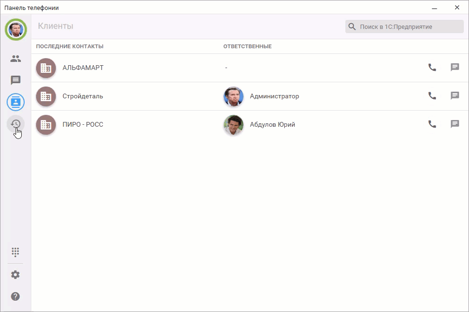This screenshot has height=312, width=469.
Task: Select the АЛЬФАМАРТ client row
Action: pos(83,68)
